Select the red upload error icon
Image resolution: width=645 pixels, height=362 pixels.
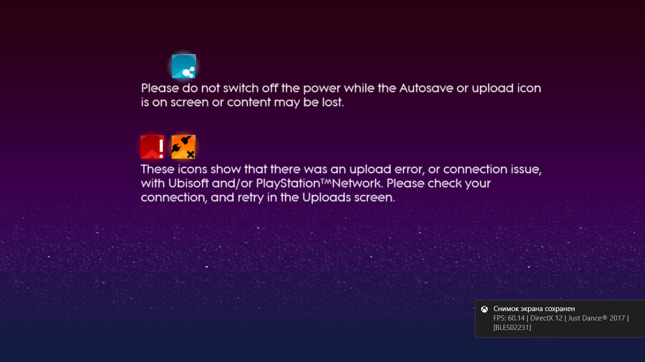153,147
